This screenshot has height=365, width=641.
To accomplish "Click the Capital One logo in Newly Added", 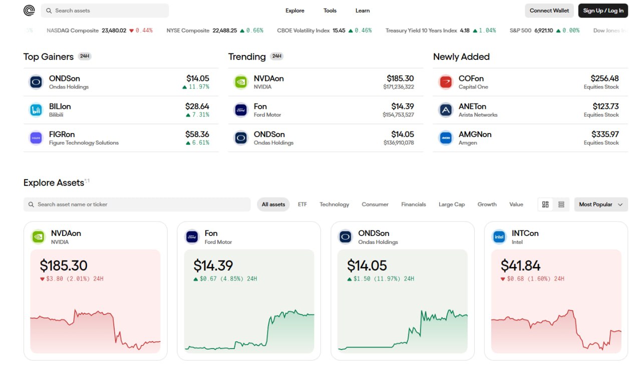I will [x=446, y=82].
